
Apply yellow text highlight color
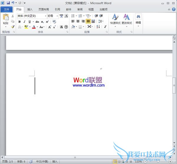click(x=26, y=27)
